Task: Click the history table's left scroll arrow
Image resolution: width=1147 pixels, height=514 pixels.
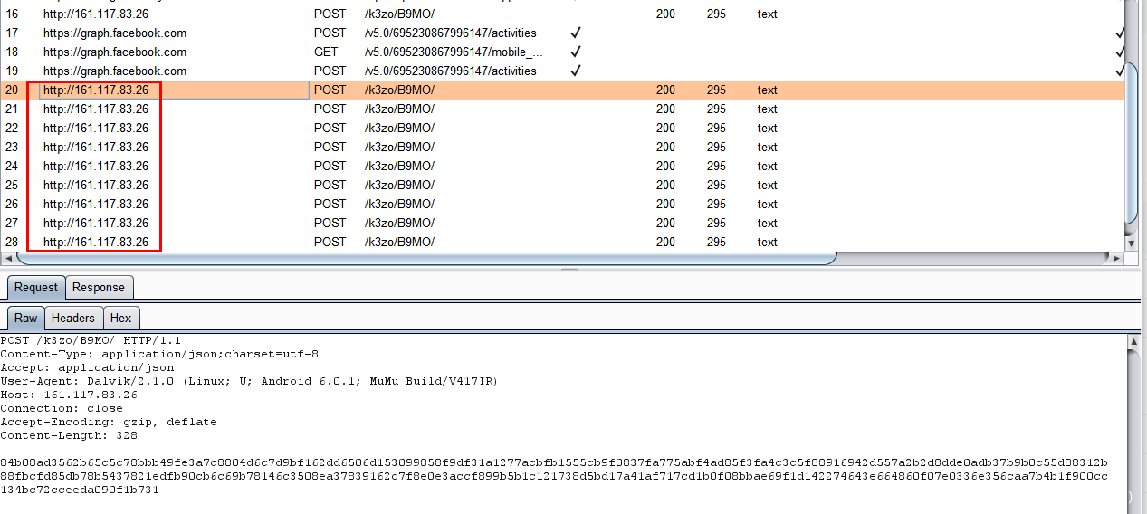Action: [9, 258]
